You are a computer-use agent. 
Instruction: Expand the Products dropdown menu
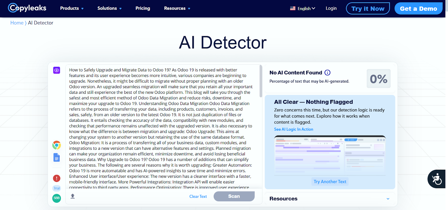72,8
